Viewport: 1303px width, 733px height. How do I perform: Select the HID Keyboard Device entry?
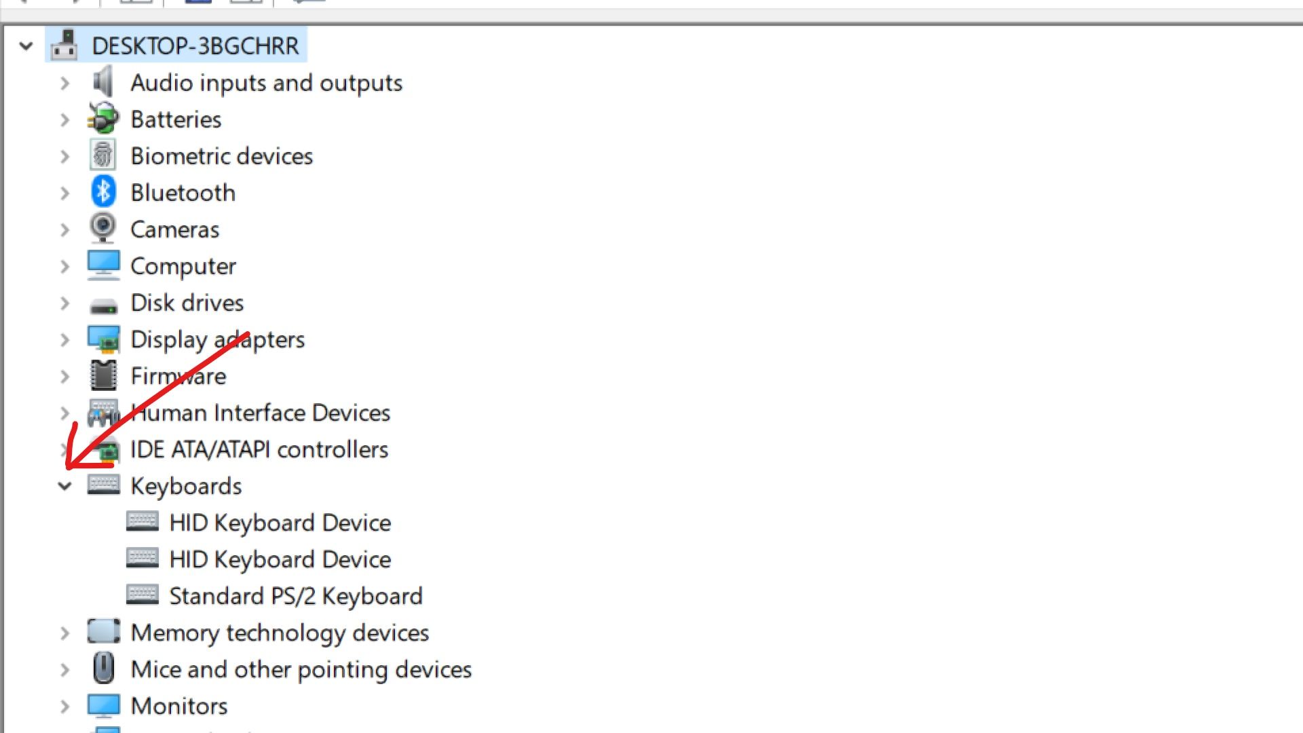pos(279,522)
